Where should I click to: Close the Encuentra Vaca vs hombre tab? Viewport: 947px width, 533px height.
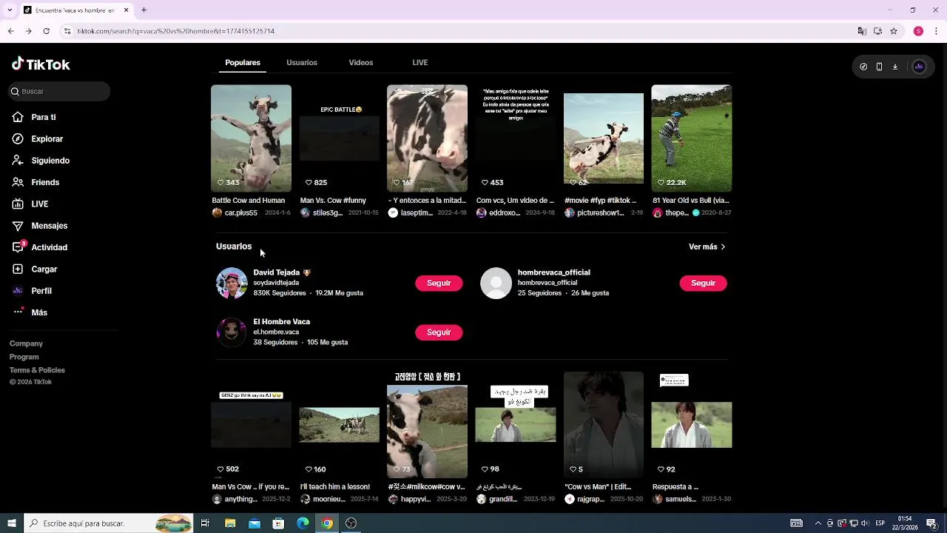pos(126,10)
